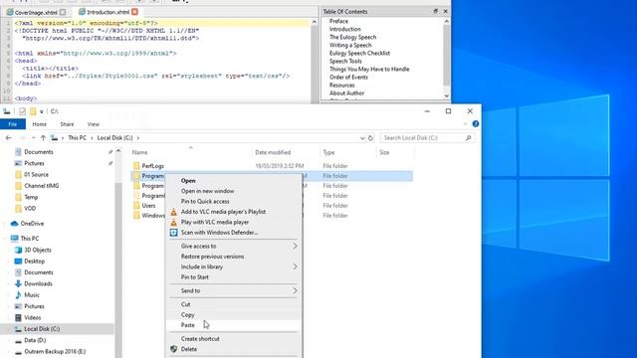Sort by the Type column header

pos(328,152)
